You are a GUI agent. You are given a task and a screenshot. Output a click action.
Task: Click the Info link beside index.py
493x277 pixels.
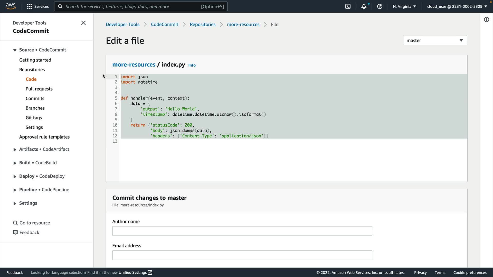coord(192,65)
